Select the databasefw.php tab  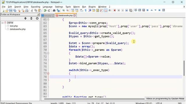[65, 15]
